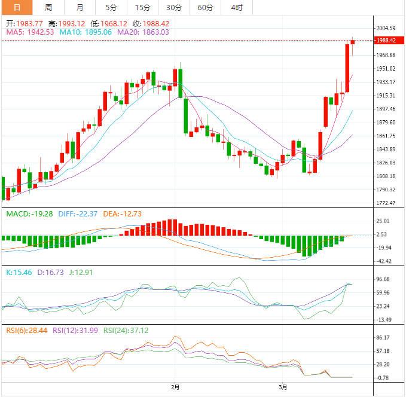The height and width of the screenshot is (397, 406).
Task: Open the 月 (monthly) chart tab
Action: [80, 8]
